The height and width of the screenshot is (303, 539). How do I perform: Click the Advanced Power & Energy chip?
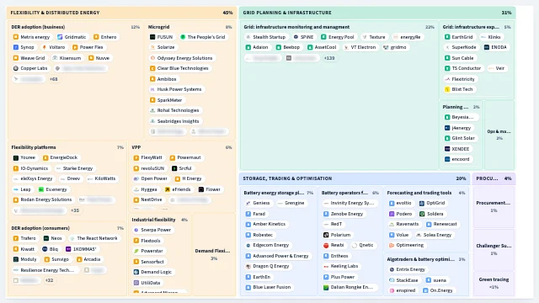pos(278,256)
